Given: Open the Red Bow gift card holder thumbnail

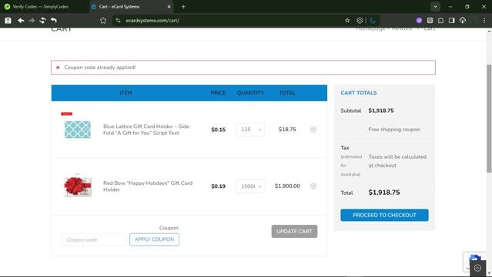Looking at the screenshot, I should (78, 186).
